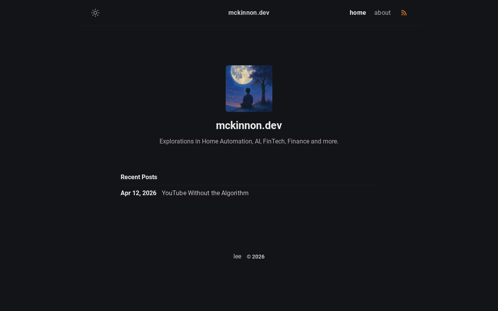Click the large mckinnon.dev heading
This screenshot has width=498, height=311.
click(x=249, y=126)
